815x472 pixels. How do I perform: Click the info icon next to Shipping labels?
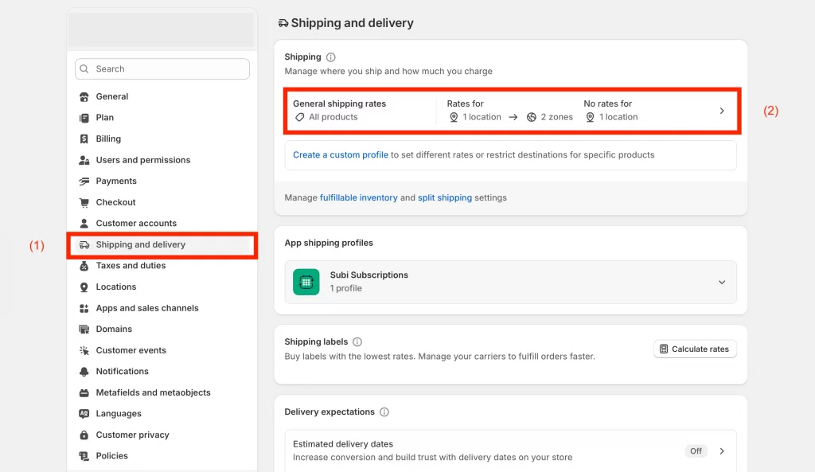[357, 342]
